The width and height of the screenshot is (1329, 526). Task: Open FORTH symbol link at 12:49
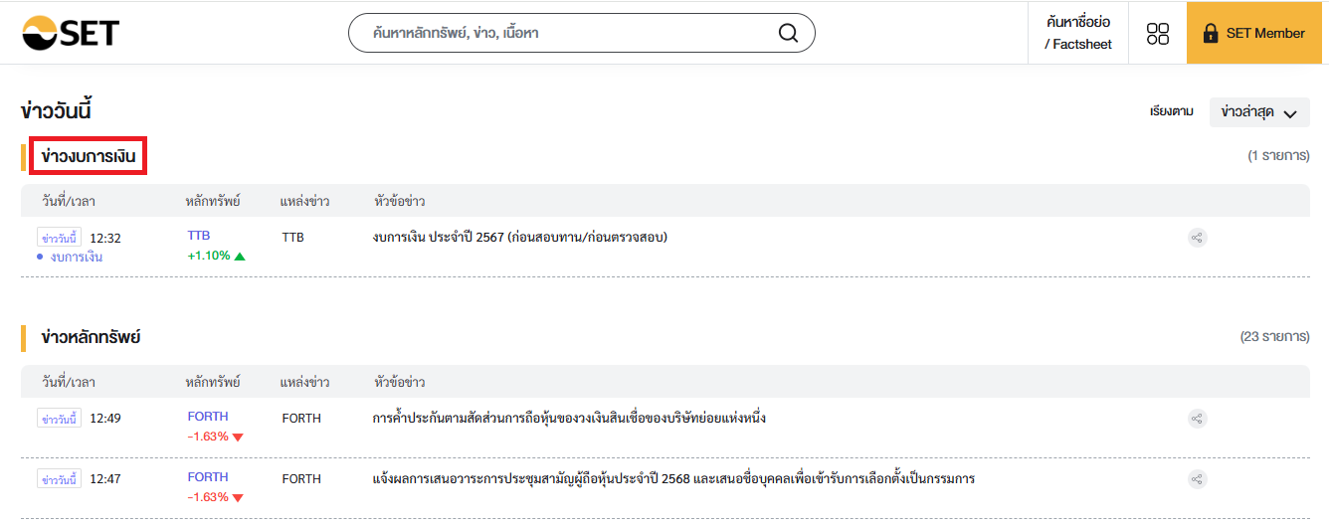(x=208, y=417)
